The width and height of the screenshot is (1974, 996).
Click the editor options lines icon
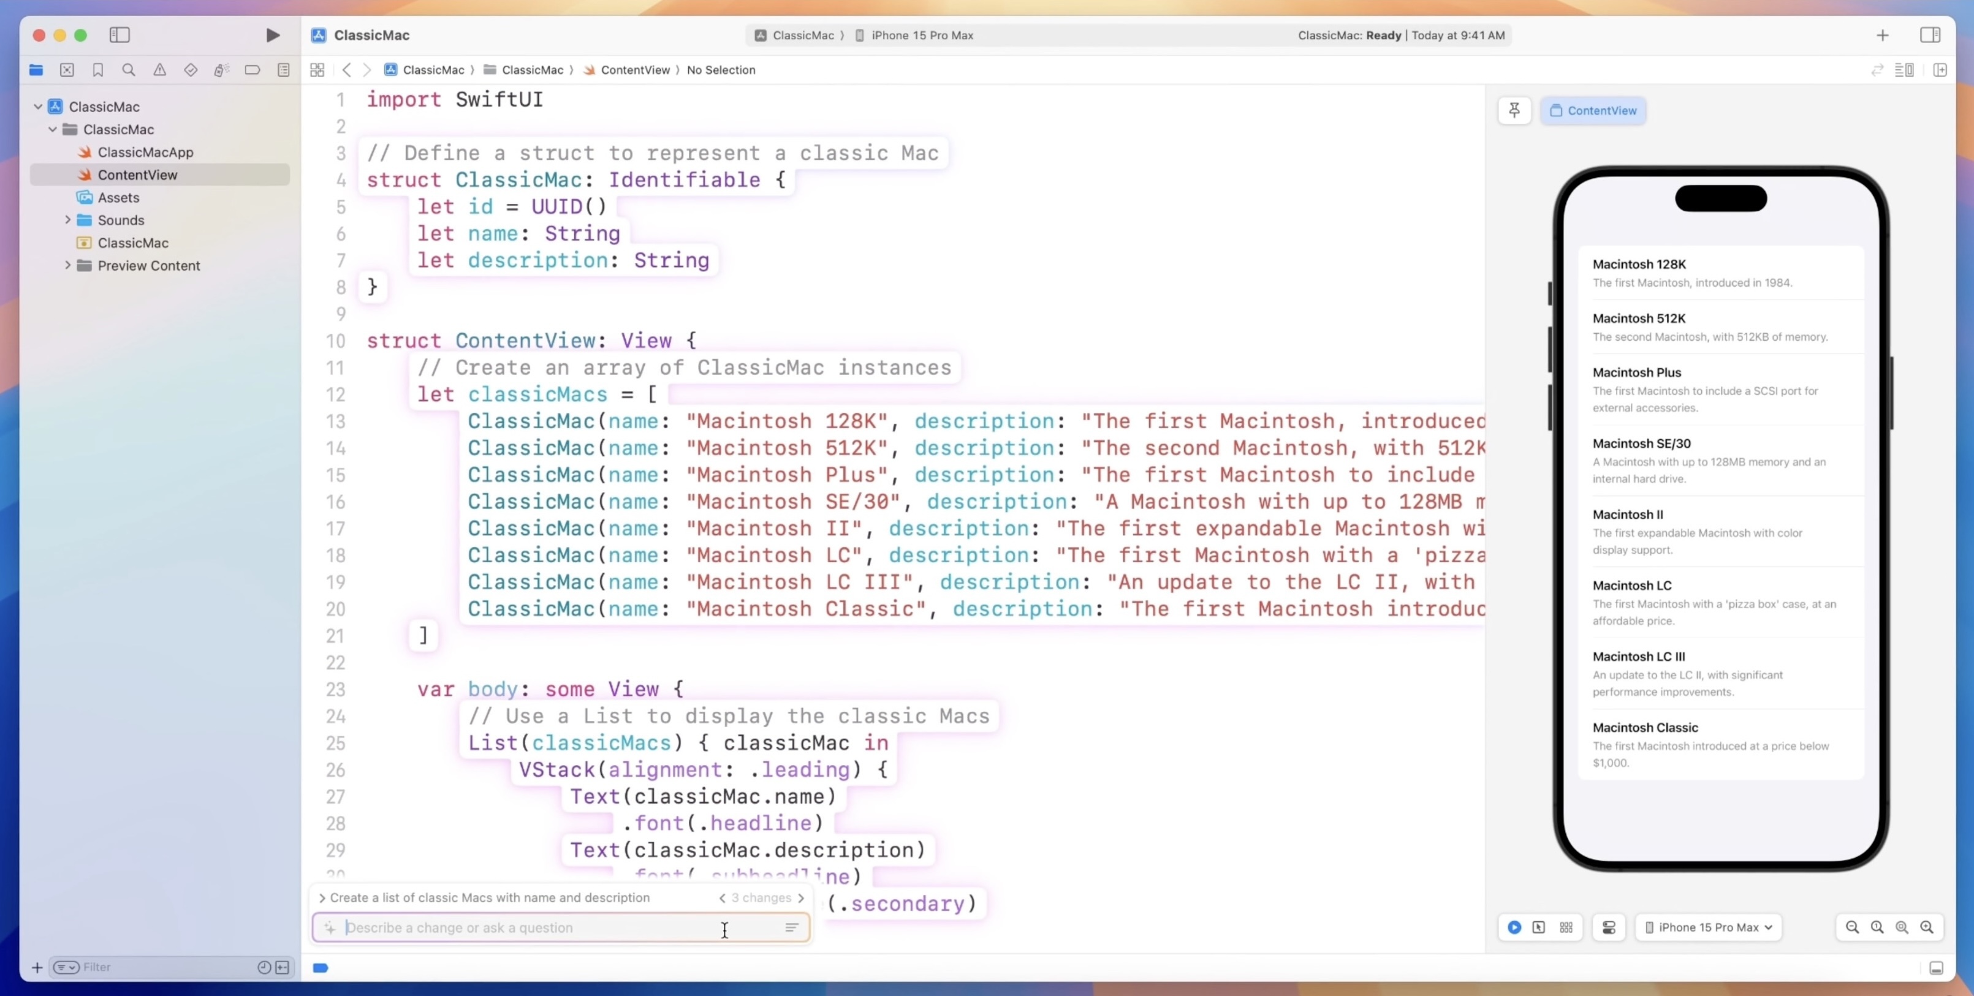[1904, 70]
